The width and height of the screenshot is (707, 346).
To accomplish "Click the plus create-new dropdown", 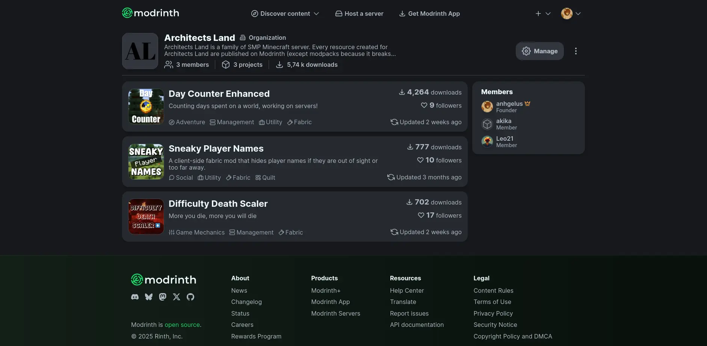I will coord(543,14).
